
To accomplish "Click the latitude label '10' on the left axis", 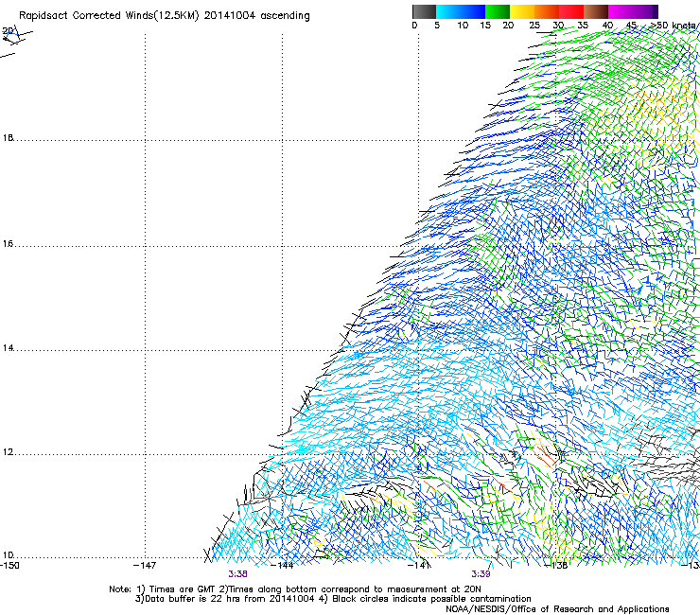I will click(x=8, y=555).
